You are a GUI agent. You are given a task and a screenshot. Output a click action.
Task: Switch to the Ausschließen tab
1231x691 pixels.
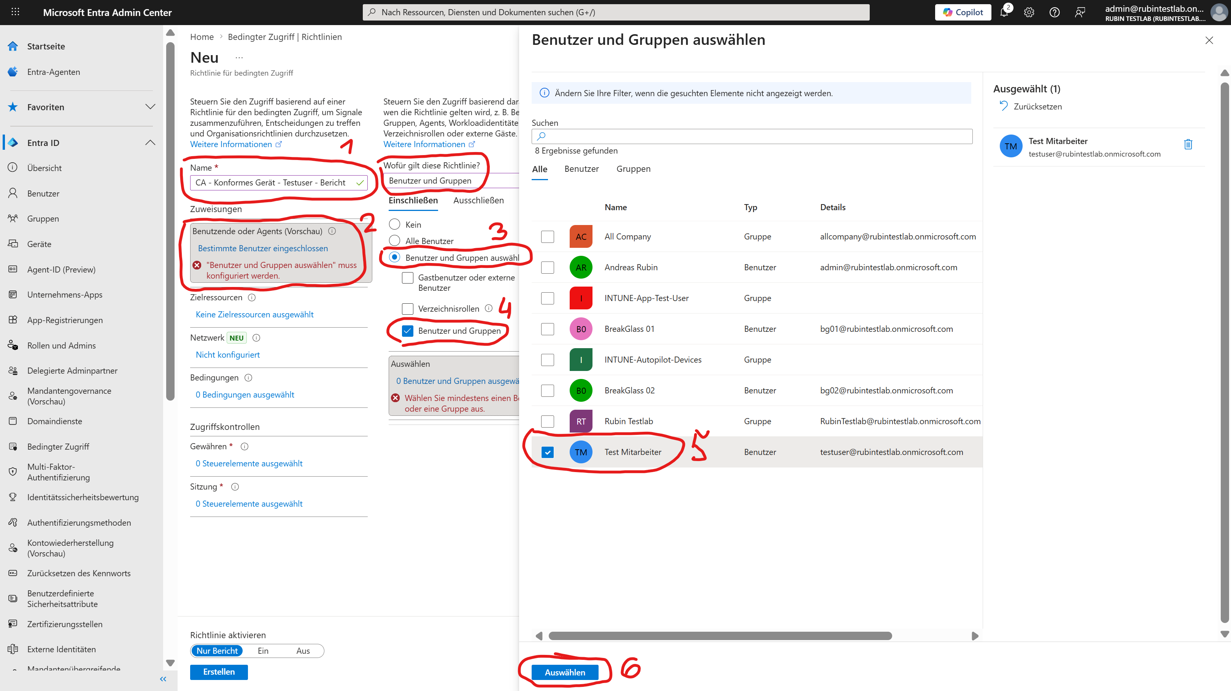coord(478,201)
